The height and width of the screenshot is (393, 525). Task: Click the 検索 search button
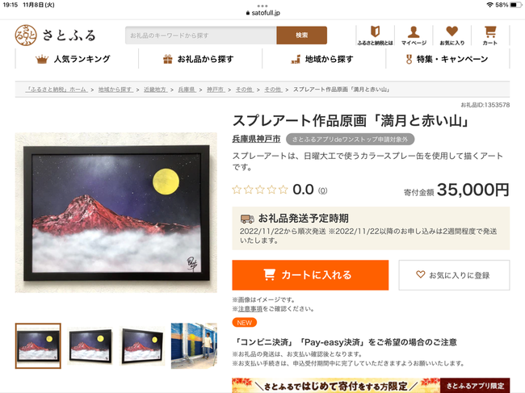[x=302, y=36]
